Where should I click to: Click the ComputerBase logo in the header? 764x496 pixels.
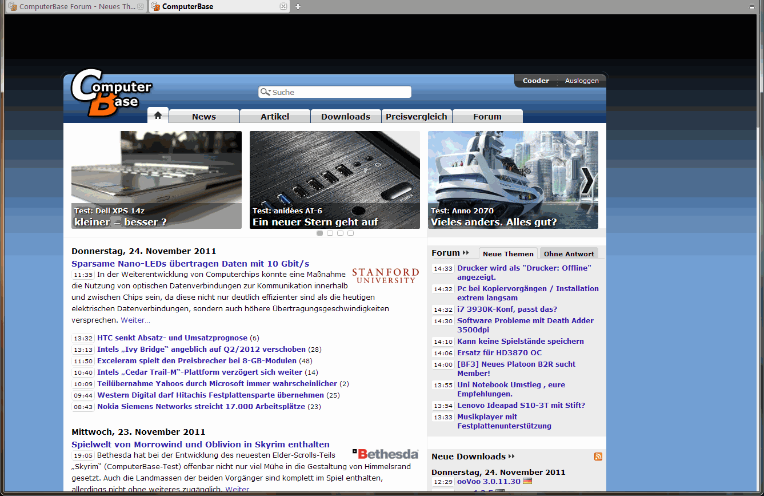click(x=111, y=93)
